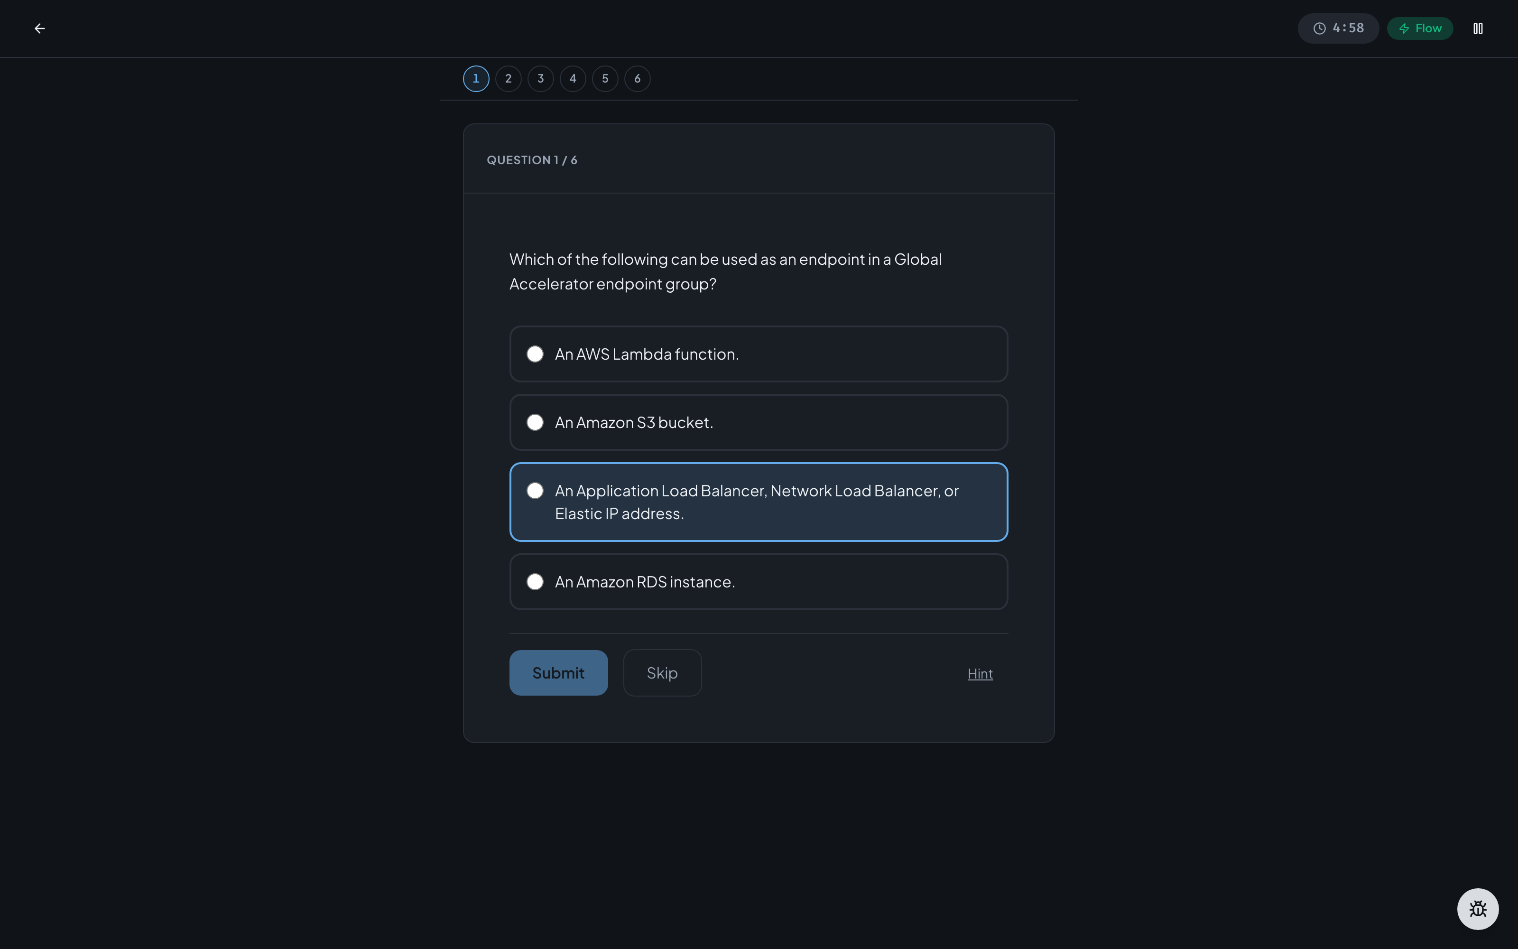
Task: Click the AWS Lambda function answer card
Action: click(759, 354)
